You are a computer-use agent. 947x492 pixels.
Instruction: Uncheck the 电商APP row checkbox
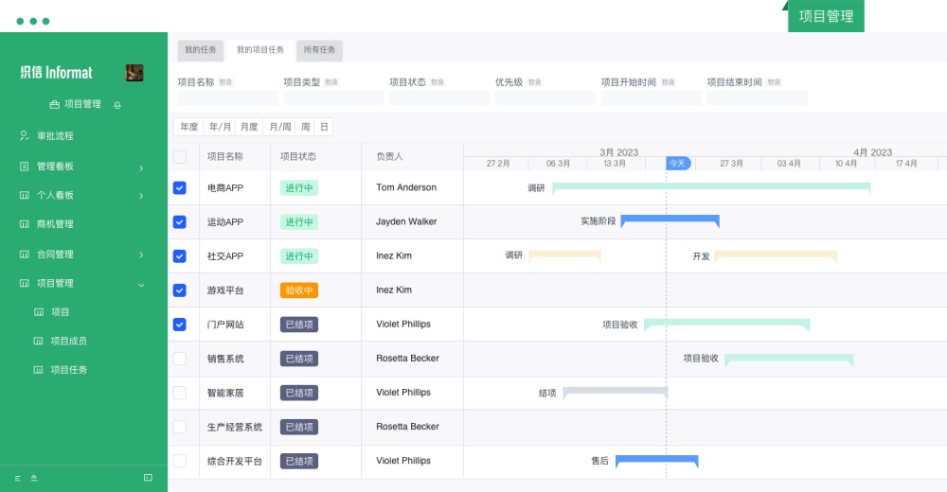pyautogui.click(x=180, y=188)
